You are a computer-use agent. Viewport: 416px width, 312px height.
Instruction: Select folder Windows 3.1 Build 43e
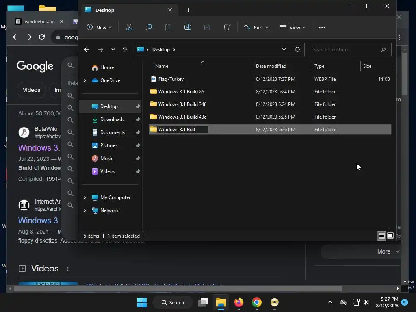[270, 117]
